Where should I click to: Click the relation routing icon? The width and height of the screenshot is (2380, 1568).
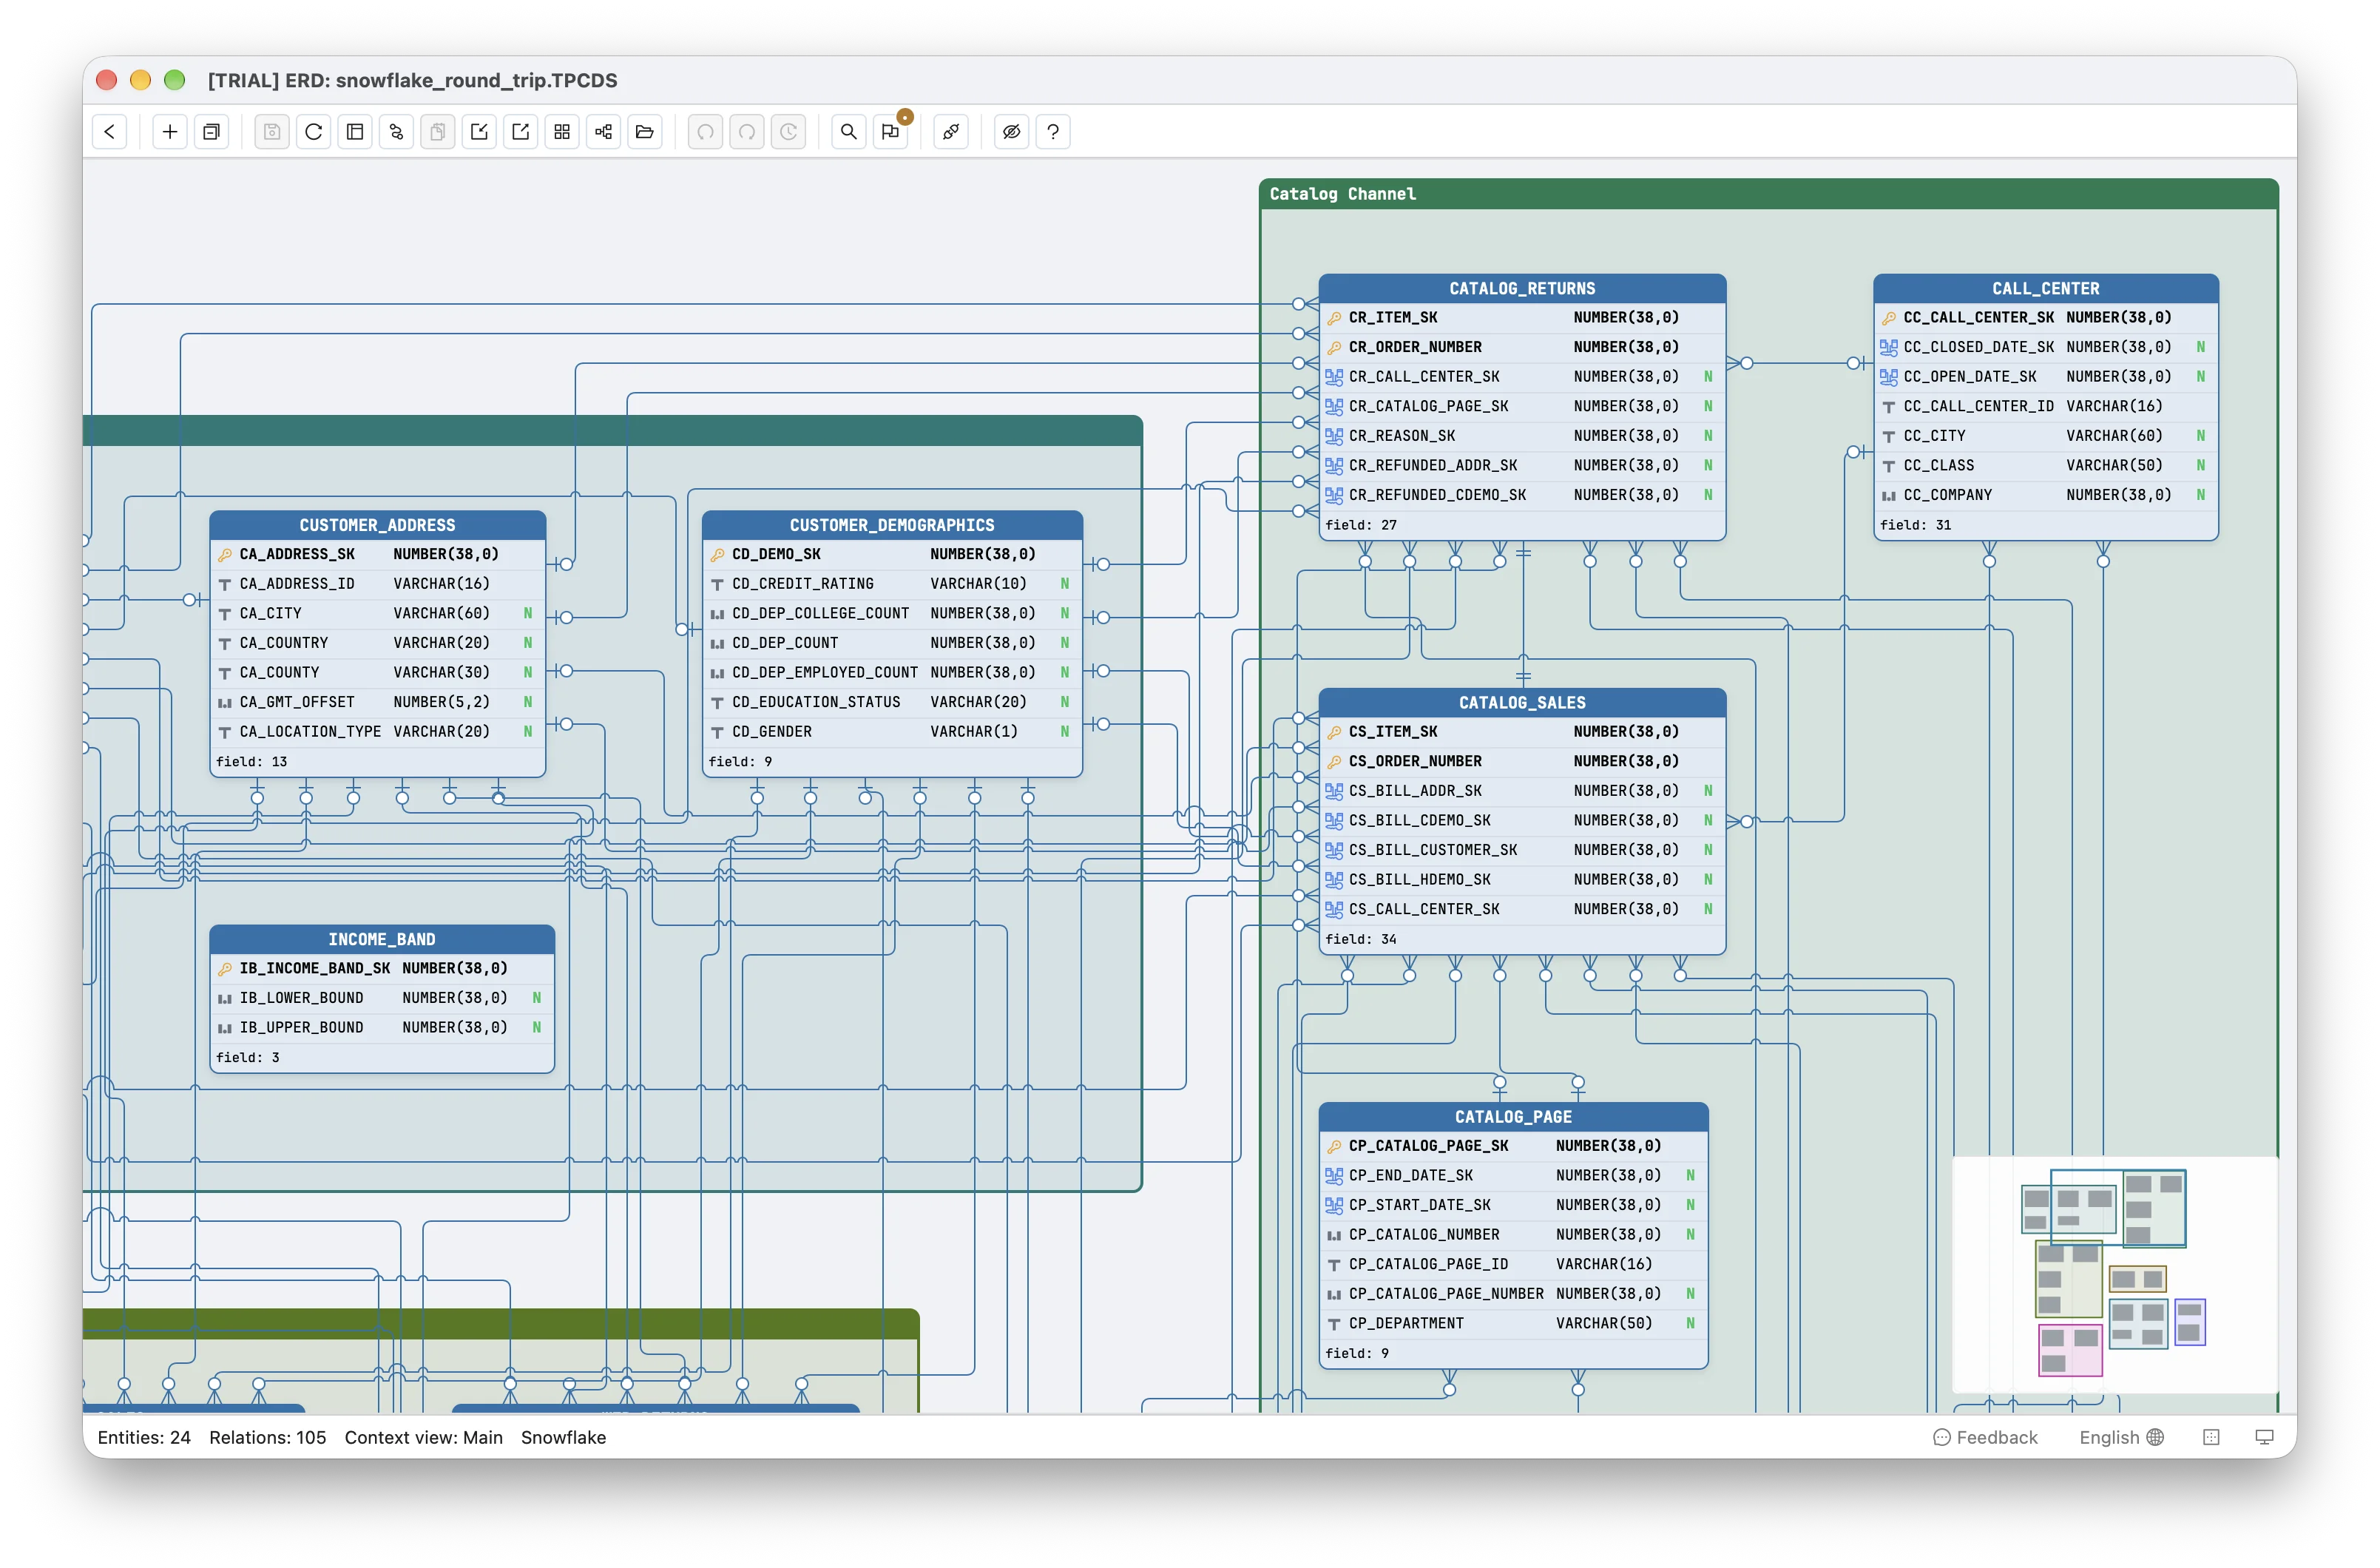396,131
